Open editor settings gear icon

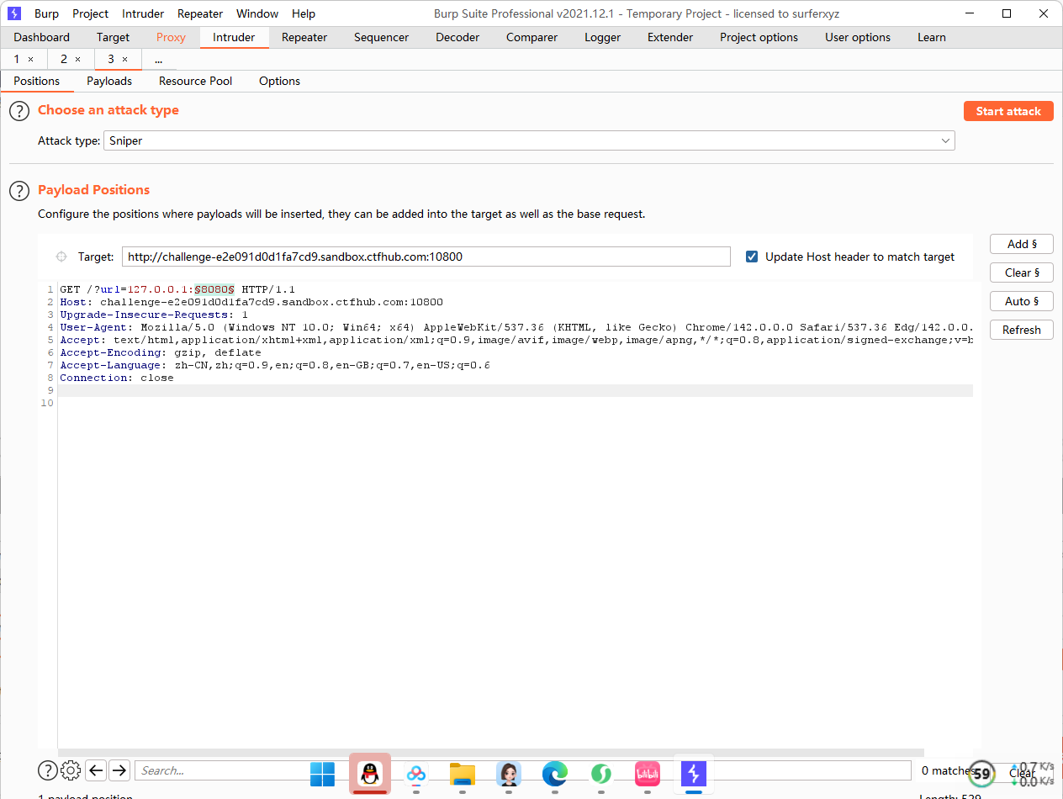click(71, 770)
